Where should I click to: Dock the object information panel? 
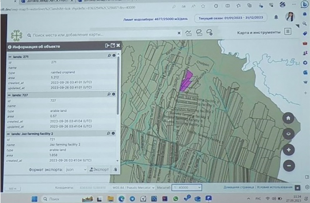107,46
